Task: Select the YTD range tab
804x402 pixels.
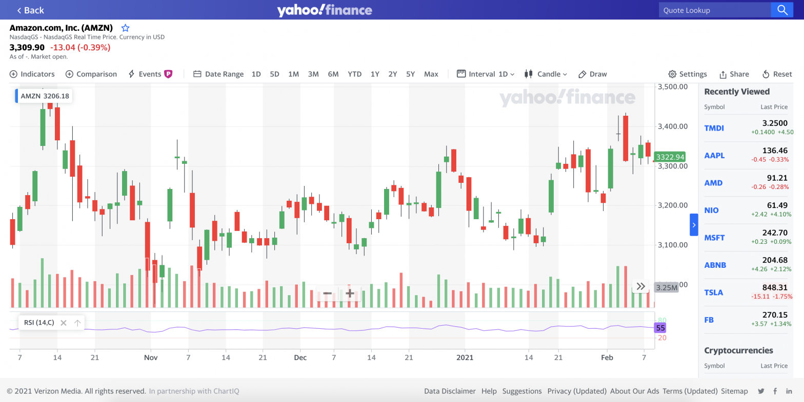Action: pyautogui.click(x=354, y=74)
